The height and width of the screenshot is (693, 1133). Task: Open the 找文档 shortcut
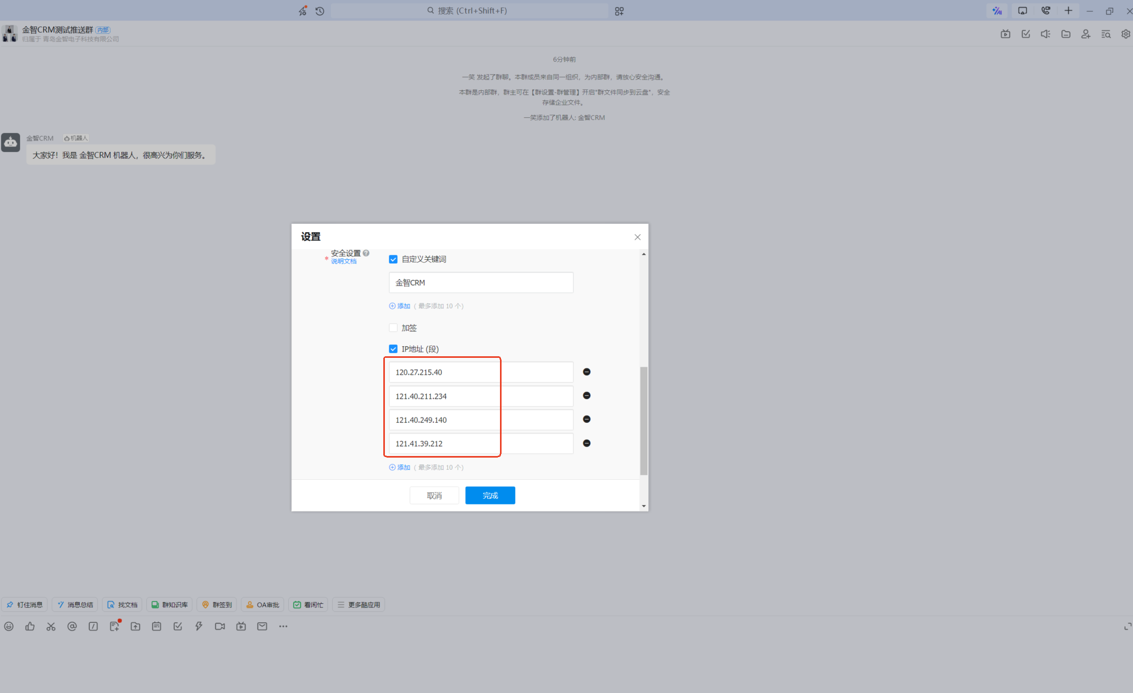[x=122, y=604]
